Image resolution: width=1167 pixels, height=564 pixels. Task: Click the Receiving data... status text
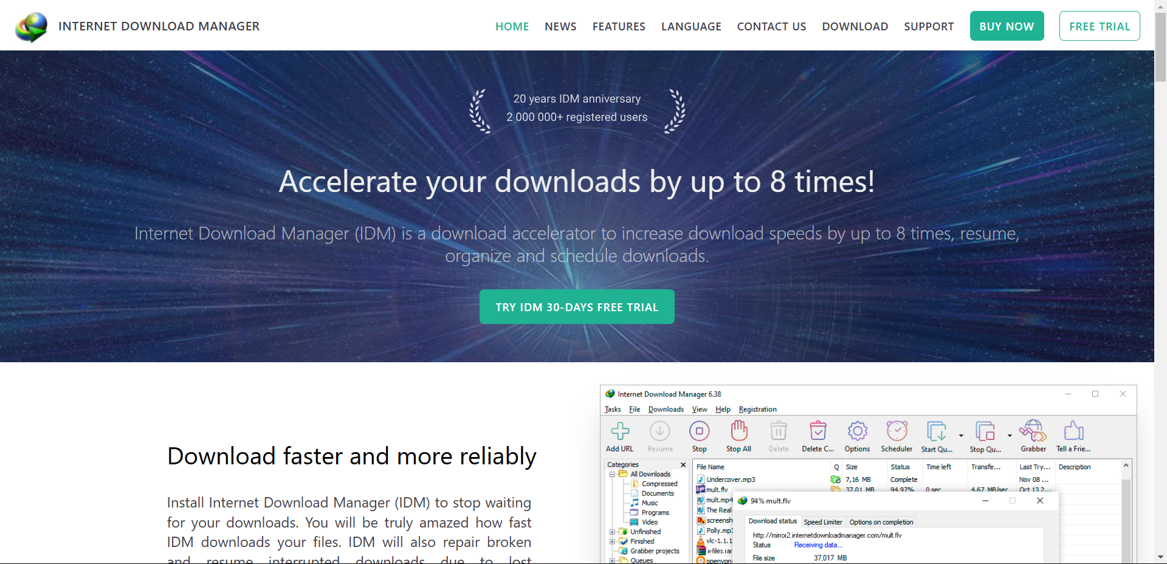pos(818,545)
